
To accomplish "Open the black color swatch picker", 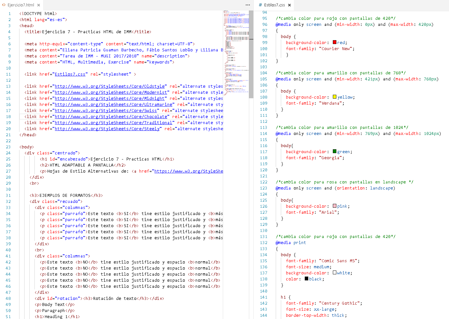I will 306,279.
